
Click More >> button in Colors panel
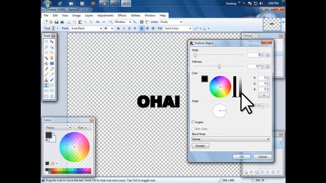[x=82, y=128]
